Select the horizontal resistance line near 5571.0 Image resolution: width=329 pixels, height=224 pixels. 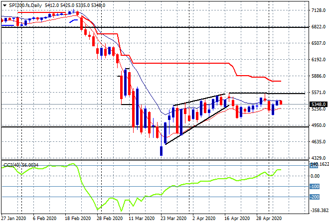tap(267, 93)
